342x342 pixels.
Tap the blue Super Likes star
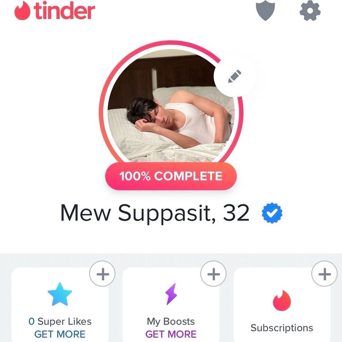tap(60, 294)
